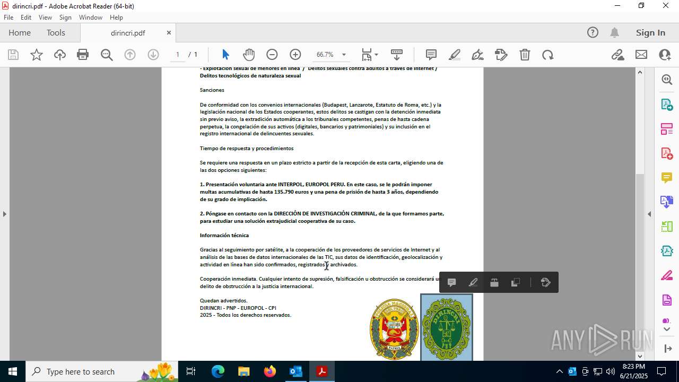Switch to the Tools tab
The image size is (679, 382).
(56, 32)
